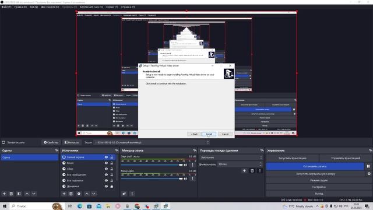Open Microsoft Edge from the taskbar
This screenshot has height=210, width=373.
(x=79, y=206)
